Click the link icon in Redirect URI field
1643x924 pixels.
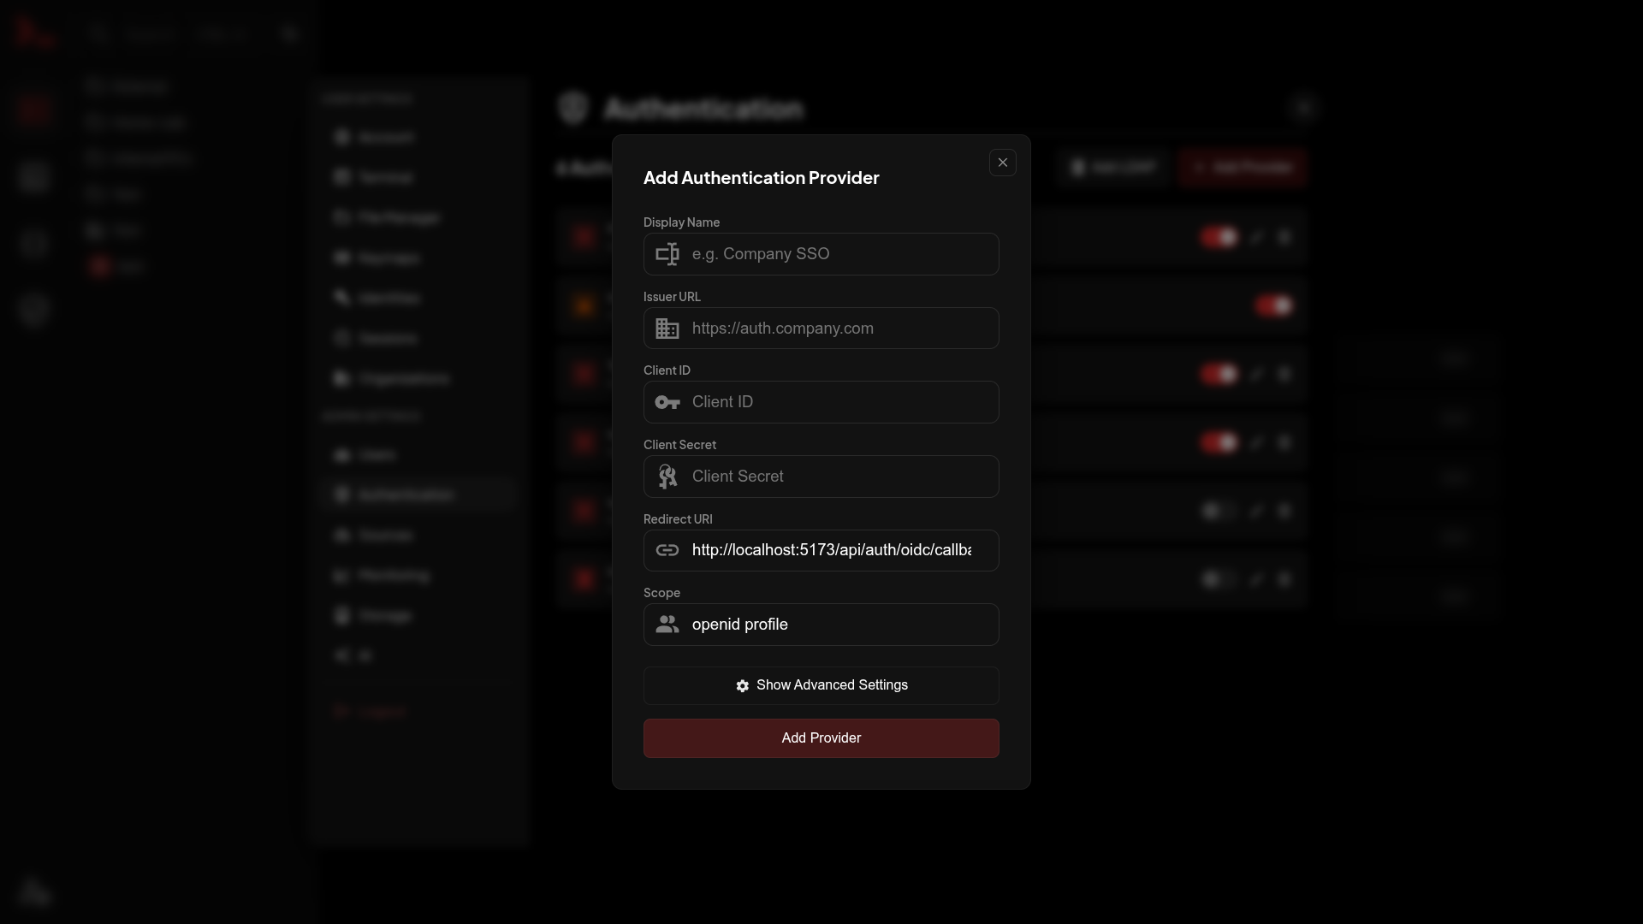click(x=668, y=550)
